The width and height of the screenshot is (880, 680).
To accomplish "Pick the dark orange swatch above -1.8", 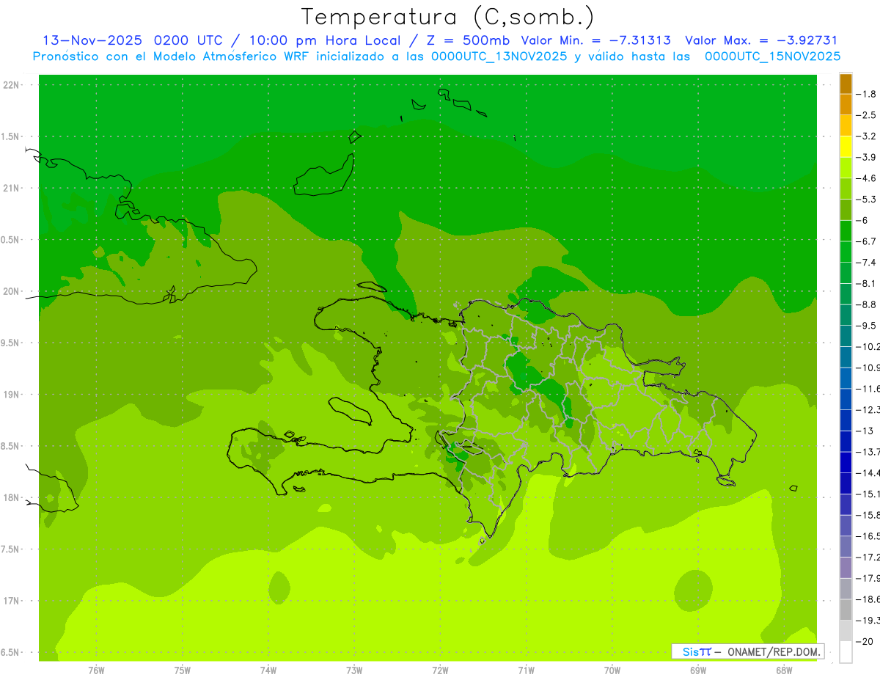I will (x=846, y=84).
